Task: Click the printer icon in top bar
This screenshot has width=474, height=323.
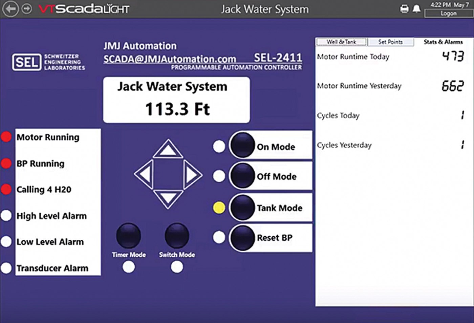Action: point(404,9)
